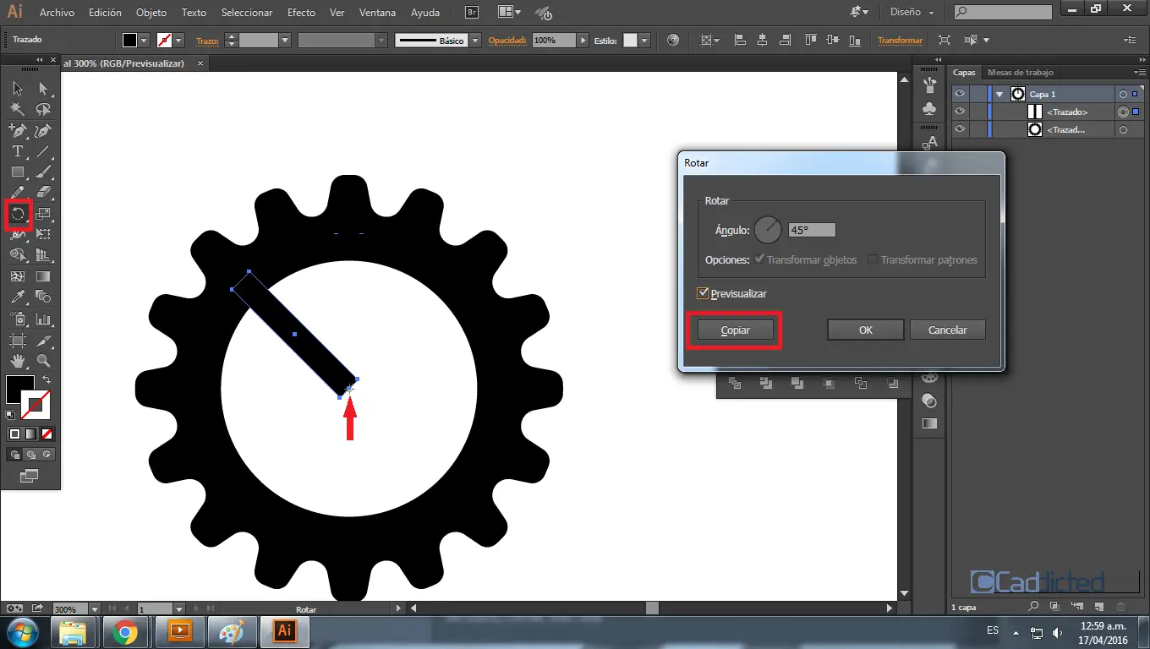This screenshot has height=649, width=1150.
Task: Open the Ventana menu
Action: 376,13
